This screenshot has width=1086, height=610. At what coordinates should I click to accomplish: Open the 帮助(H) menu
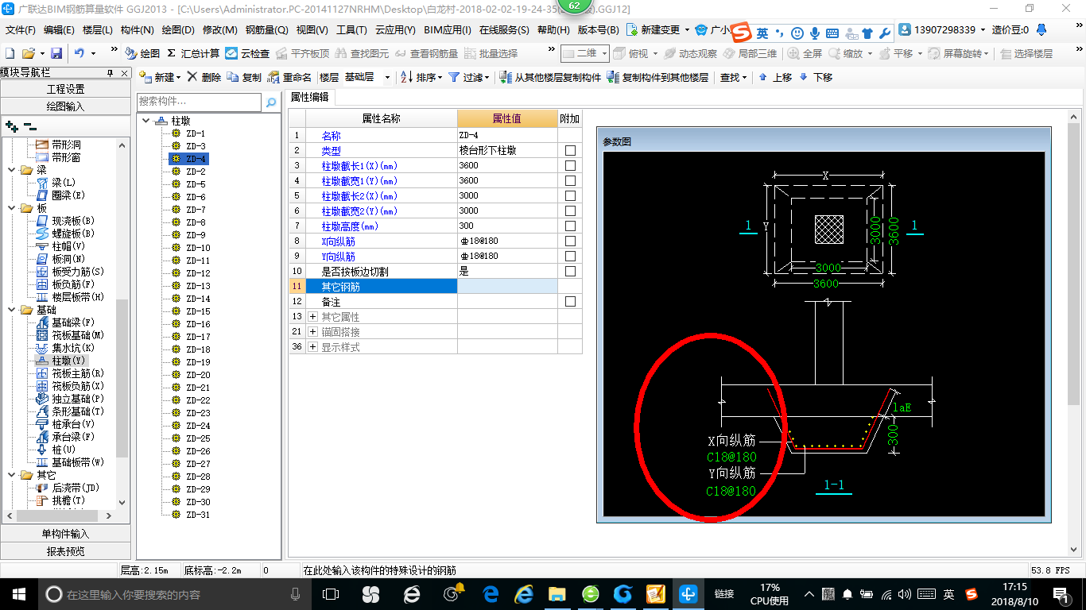pyautogui.click(x=553, y=30)
